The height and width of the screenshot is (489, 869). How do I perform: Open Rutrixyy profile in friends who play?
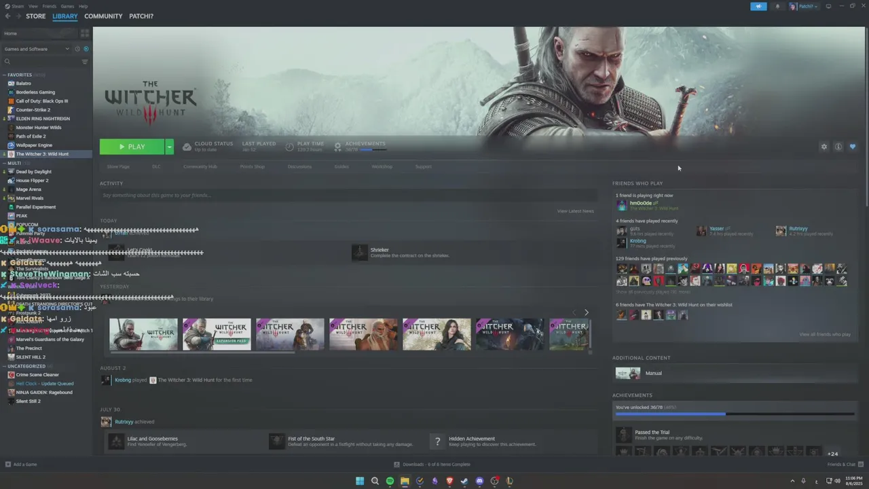798,229
